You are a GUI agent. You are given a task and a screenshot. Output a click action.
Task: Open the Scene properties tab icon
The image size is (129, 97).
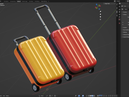click(x=119, y=17)
